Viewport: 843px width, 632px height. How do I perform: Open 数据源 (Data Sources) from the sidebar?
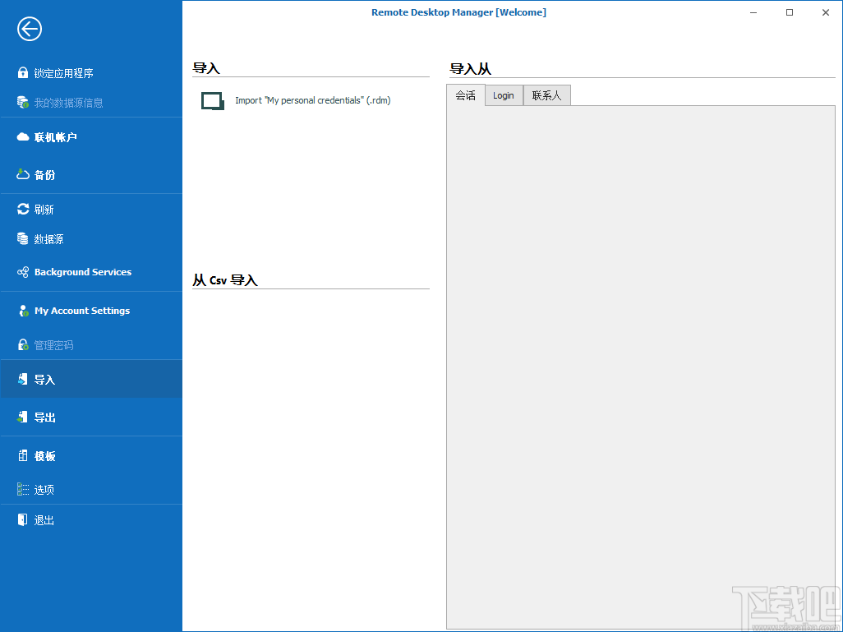(x=49, y=239)
